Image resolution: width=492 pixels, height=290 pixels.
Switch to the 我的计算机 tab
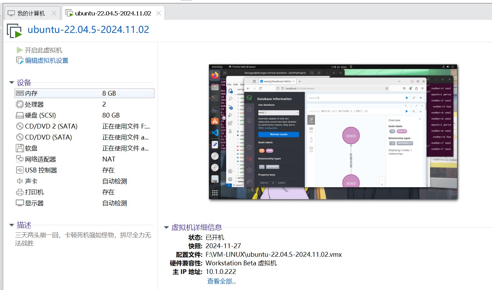coord(31,13)
